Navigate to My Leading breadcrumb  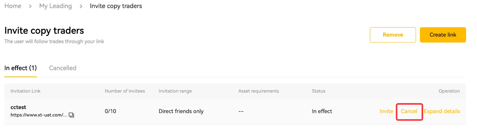[x=55, y=6]
